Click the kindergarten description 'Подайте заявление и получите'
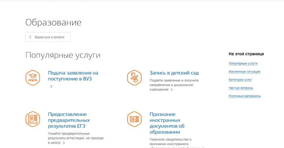Screen dimensions: 284x148 [174, 80]
